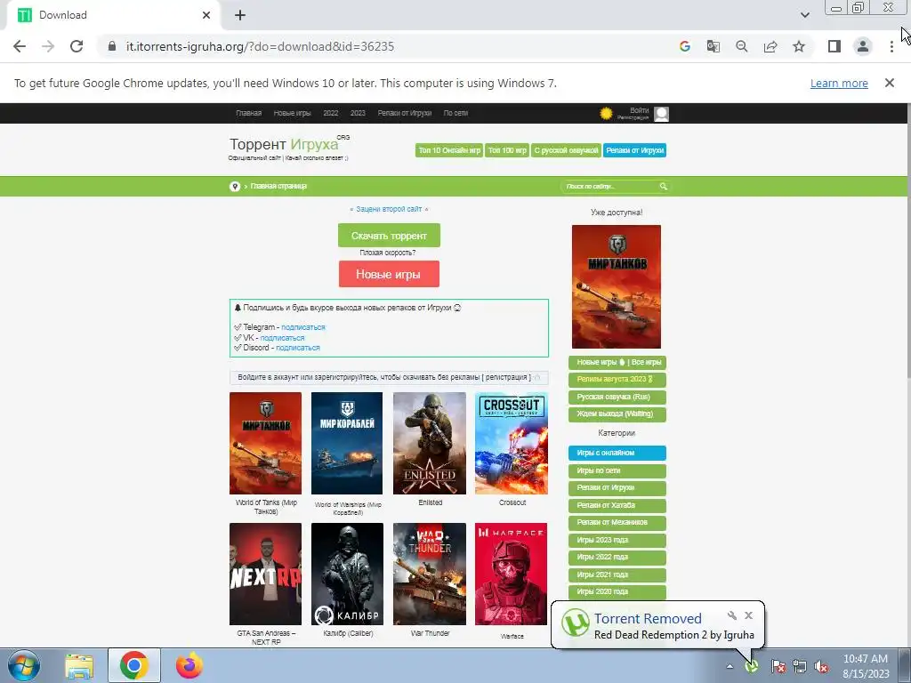Select the Репаки от Хатаба category

(x=617, y=505)
